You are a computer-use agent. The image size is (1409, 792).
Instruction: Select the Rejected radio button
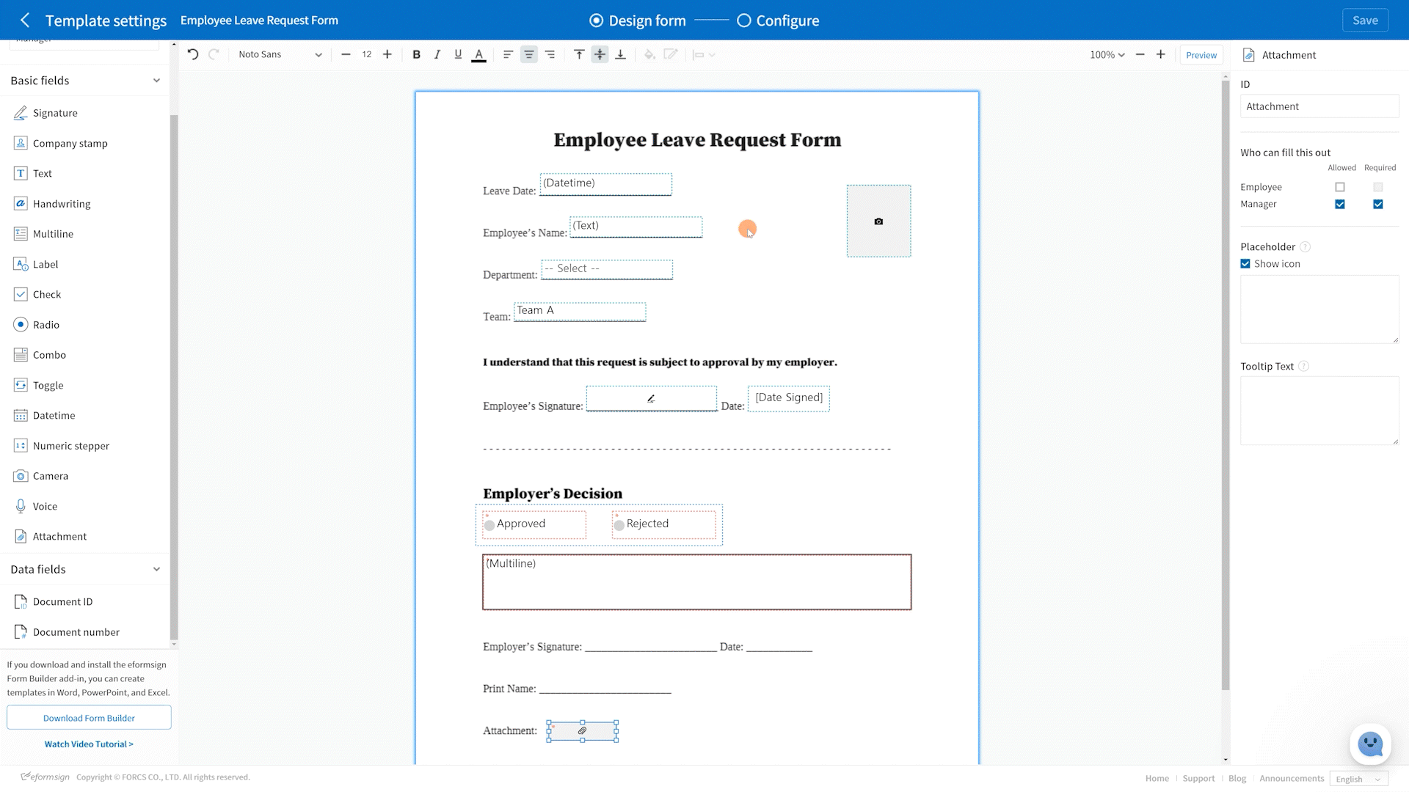(x=619, y=525)
